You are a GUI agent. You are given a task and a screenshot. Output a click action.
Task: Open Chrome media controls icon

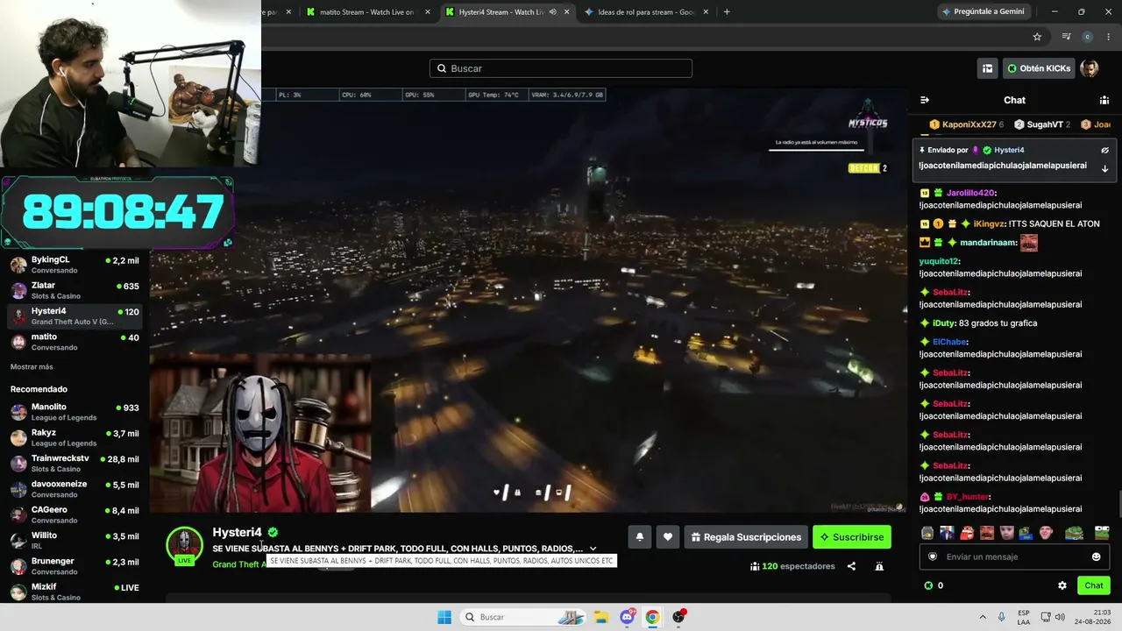pyautogui.click(x=1066, y=37)
